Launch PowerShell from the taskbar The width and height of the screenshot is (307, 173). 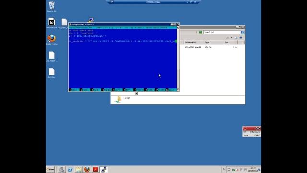(70, 169)
